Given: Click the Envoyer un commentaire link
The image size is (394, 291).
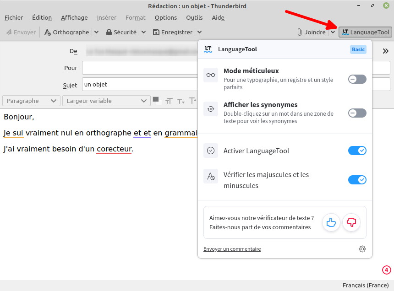Looking at the screenshot, I should pyautogui.click(x=232, y=249).
